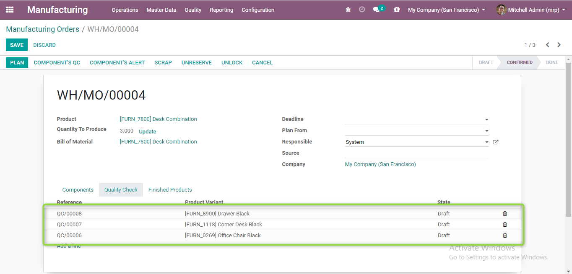Image resolution: width=572 pixels, height=274 pixels.
Task: Click Component's QC button
Action: (57, 62)
